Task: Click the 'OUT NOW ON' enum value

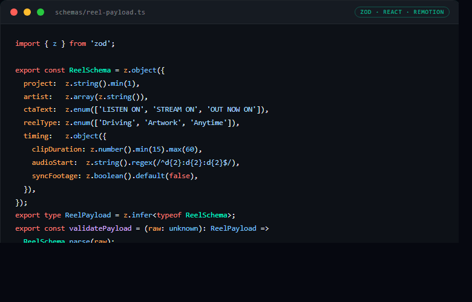Action: coord(231,109)
